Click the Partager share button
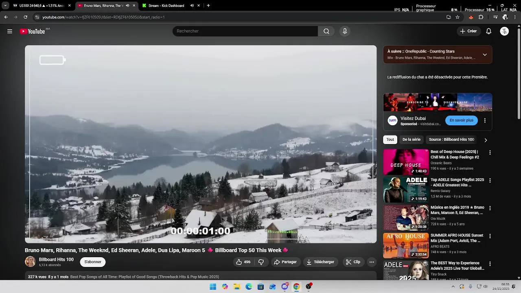 (285, 262)
